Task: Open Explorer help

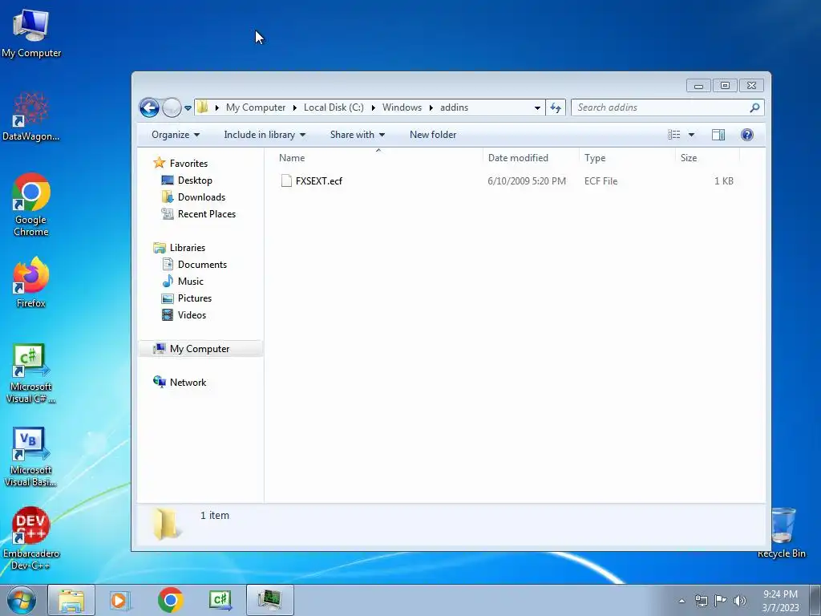Action: (x=747, y=135)
